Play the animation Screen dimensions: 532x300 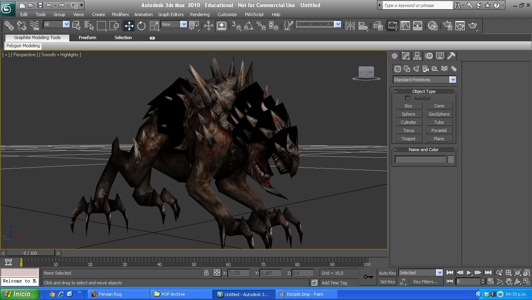point(469,273)
